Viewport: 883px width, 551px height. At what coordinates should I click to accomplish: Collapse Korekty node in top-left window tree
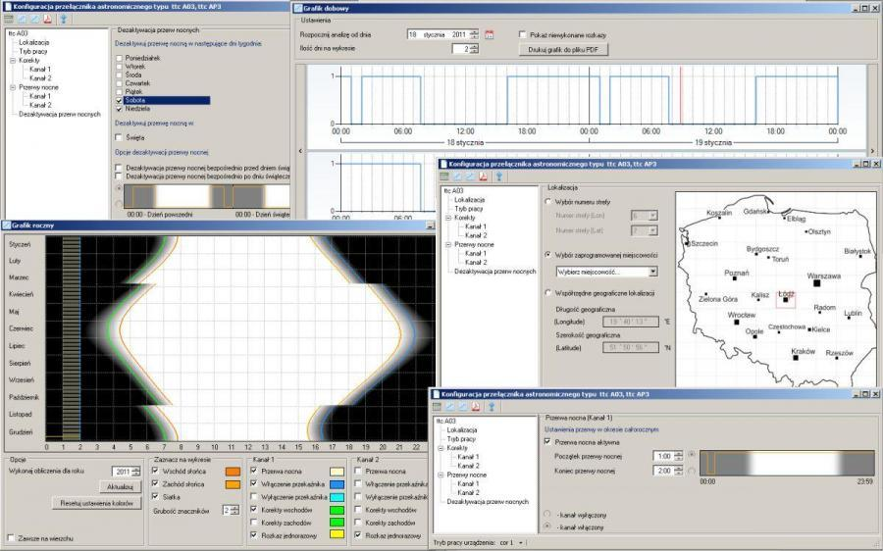pyautogui.click(x=12, y=61)
